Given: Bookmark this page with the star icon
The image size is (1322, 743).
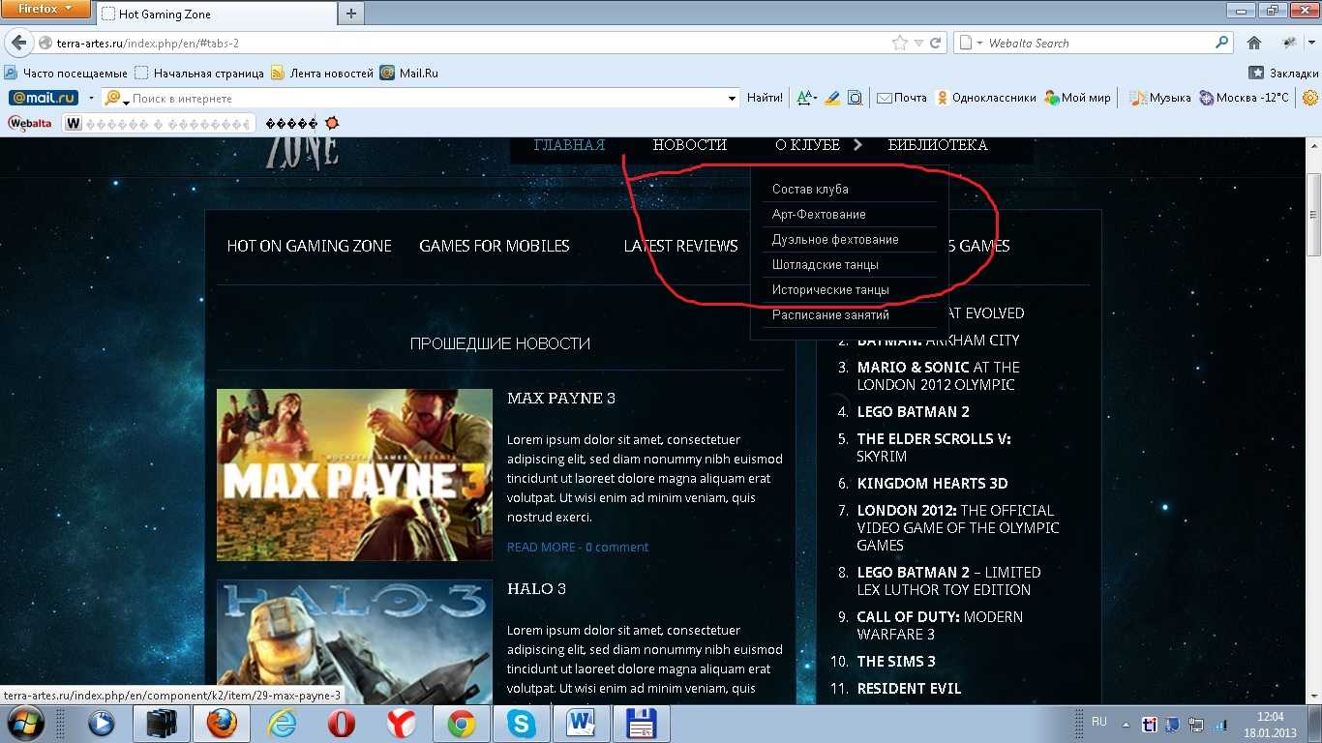Looking at the screenshot, I should [899, 43].
